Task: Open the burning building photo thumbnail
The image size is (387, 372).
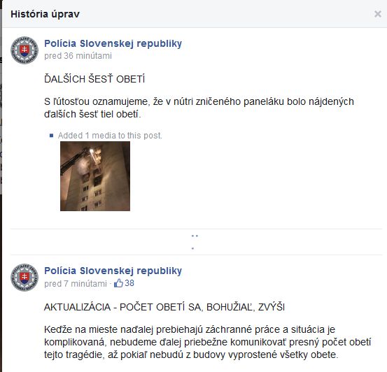Action: [x=95, y=176]
